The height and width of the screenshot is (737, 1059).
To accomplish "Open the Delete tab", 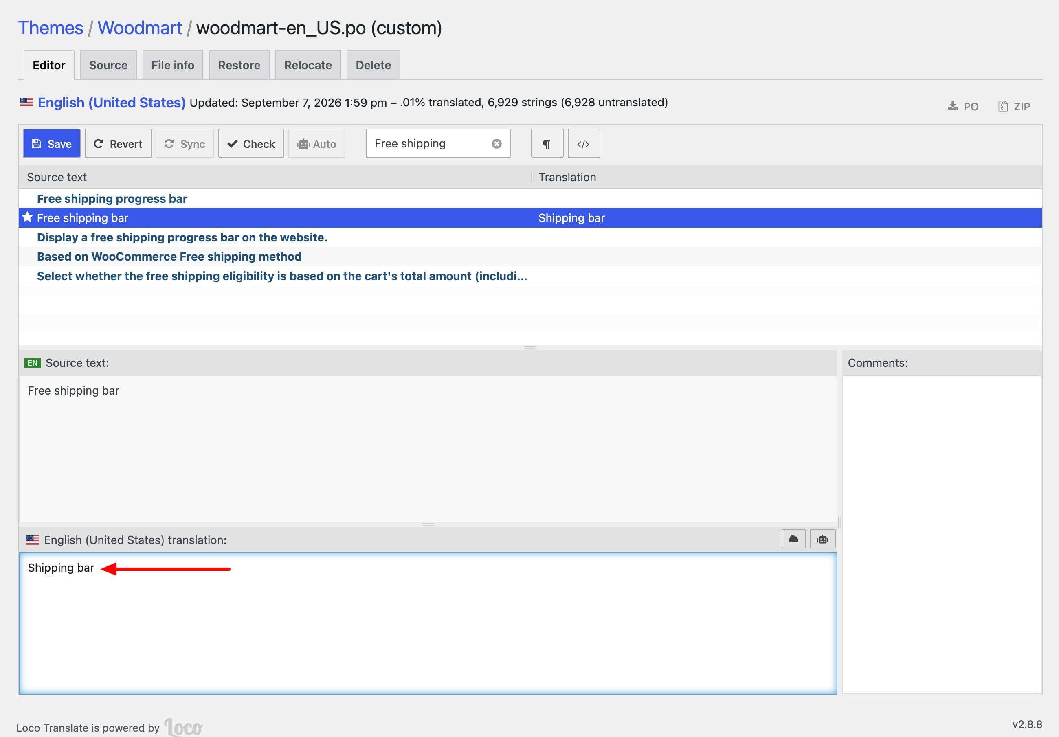I will (373, 65).
